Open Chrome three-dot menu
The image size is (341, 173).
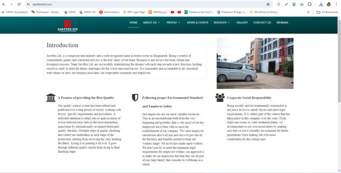[336, 4]
